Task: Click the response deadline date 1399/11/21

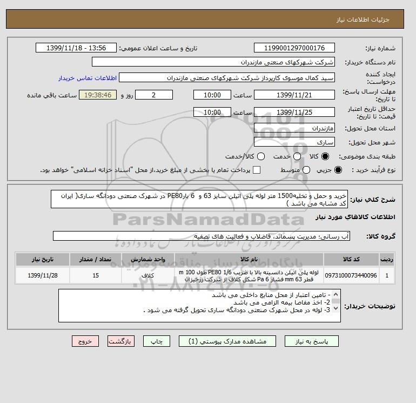Action: coord(294,95)
